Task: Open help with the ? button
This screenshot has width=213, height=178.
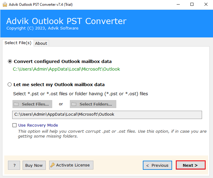Action: (x=14, y=165)
